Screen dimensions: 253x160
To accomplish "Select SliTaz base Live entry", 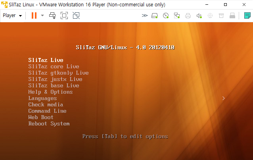I will (54, 85).
